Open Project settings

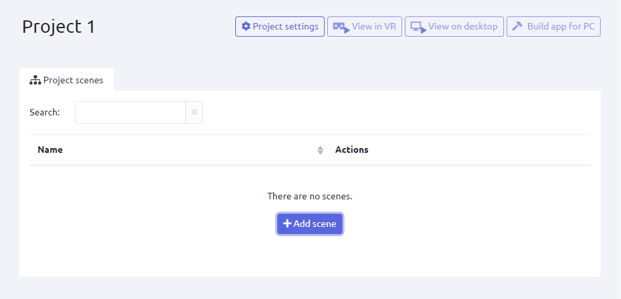(x=280, y=27)
